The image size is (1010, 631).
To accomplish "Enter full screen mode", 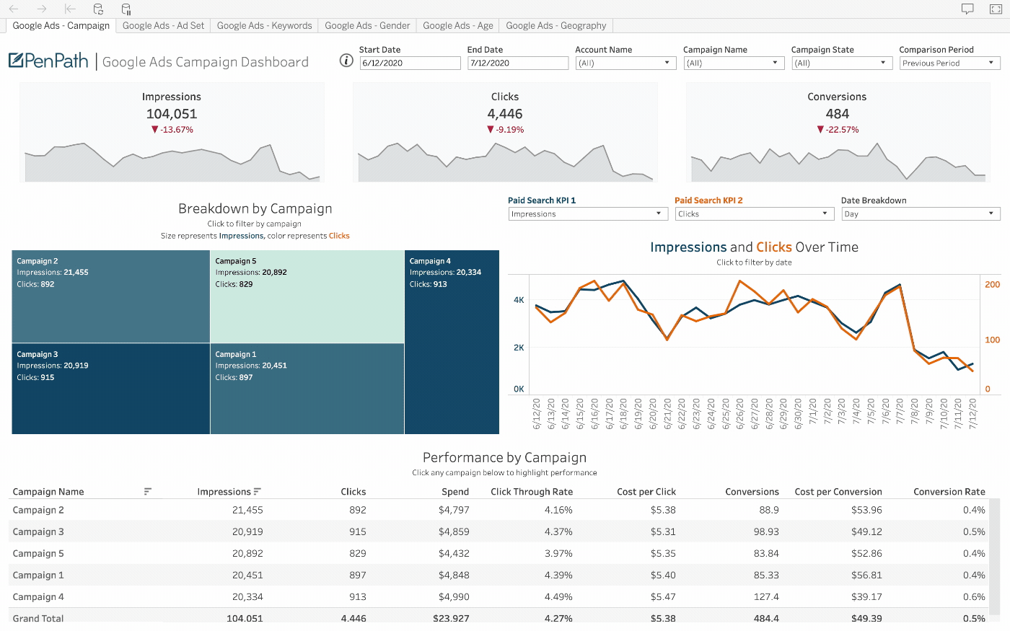I will coord(996,9).
